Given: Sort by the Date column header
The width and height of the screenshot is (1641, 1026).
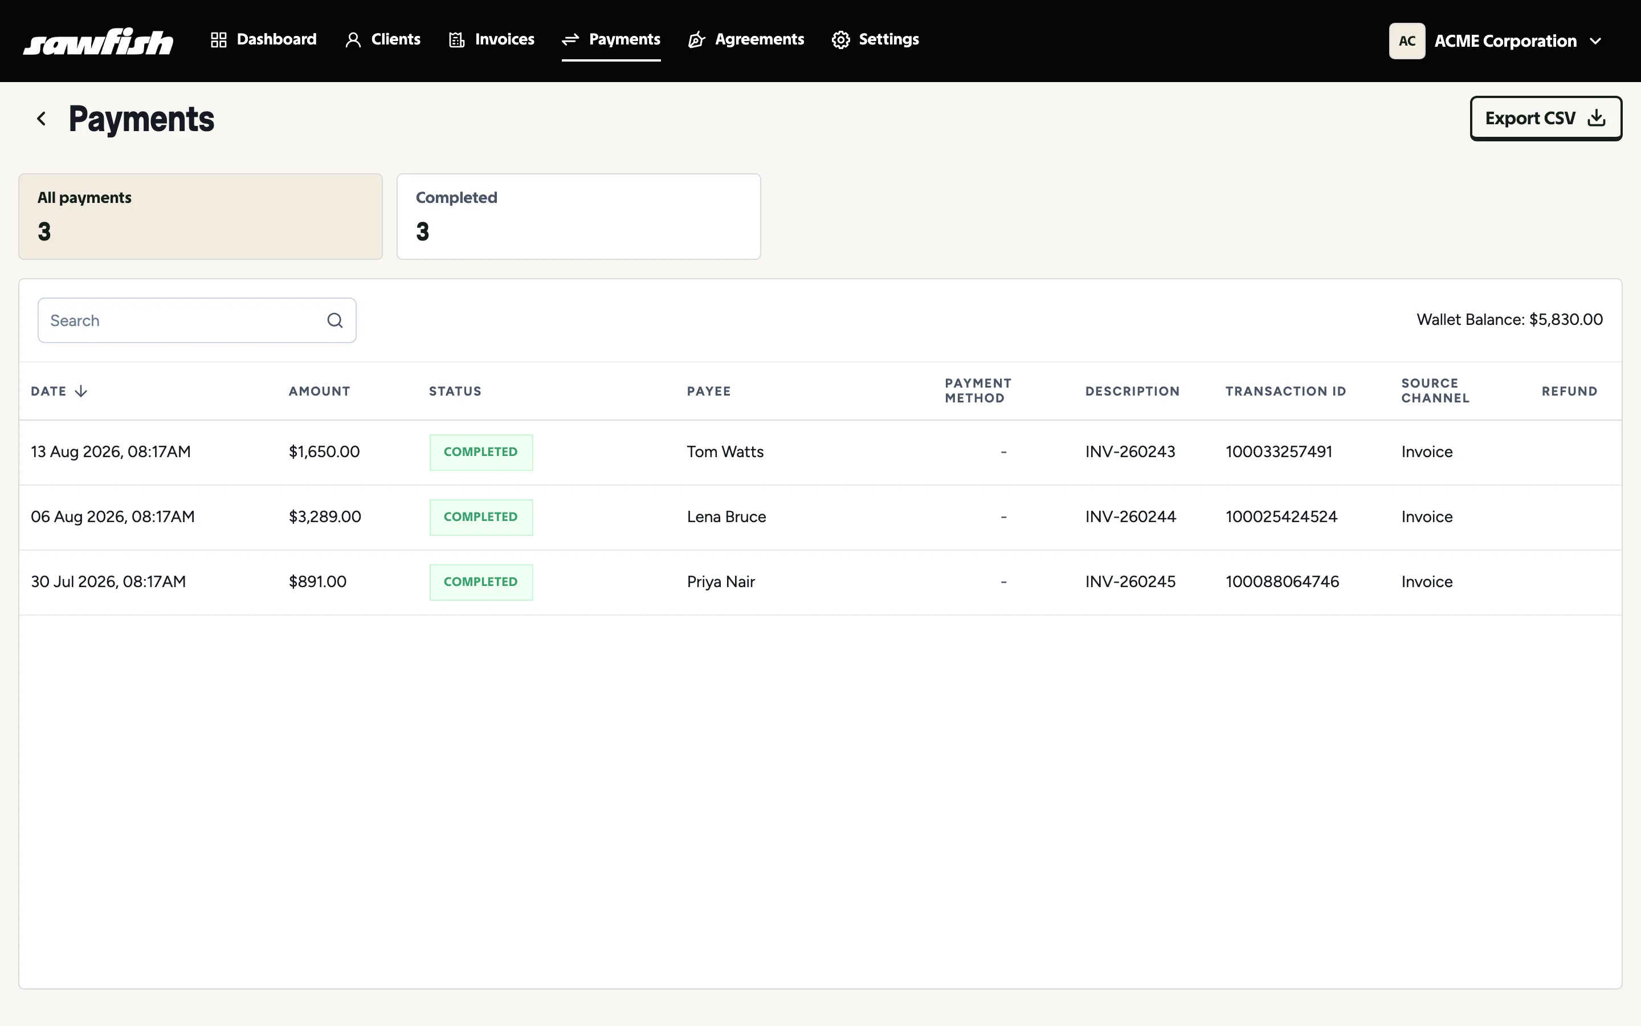Looking at the screenshot, I should pyautogui.click(x=59, y=392).
